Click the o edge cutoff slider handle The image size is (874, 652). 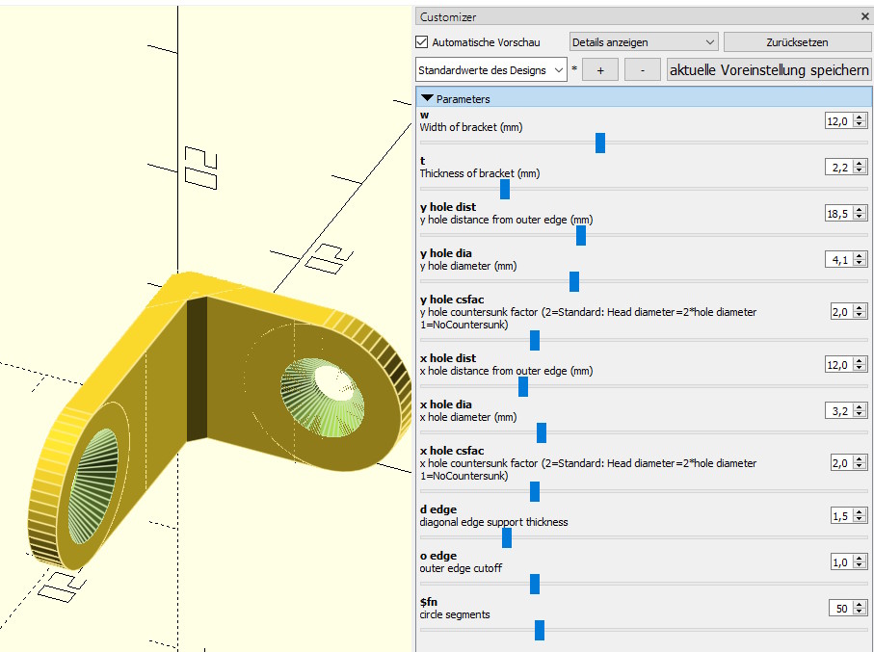click(x=535, y=584)
